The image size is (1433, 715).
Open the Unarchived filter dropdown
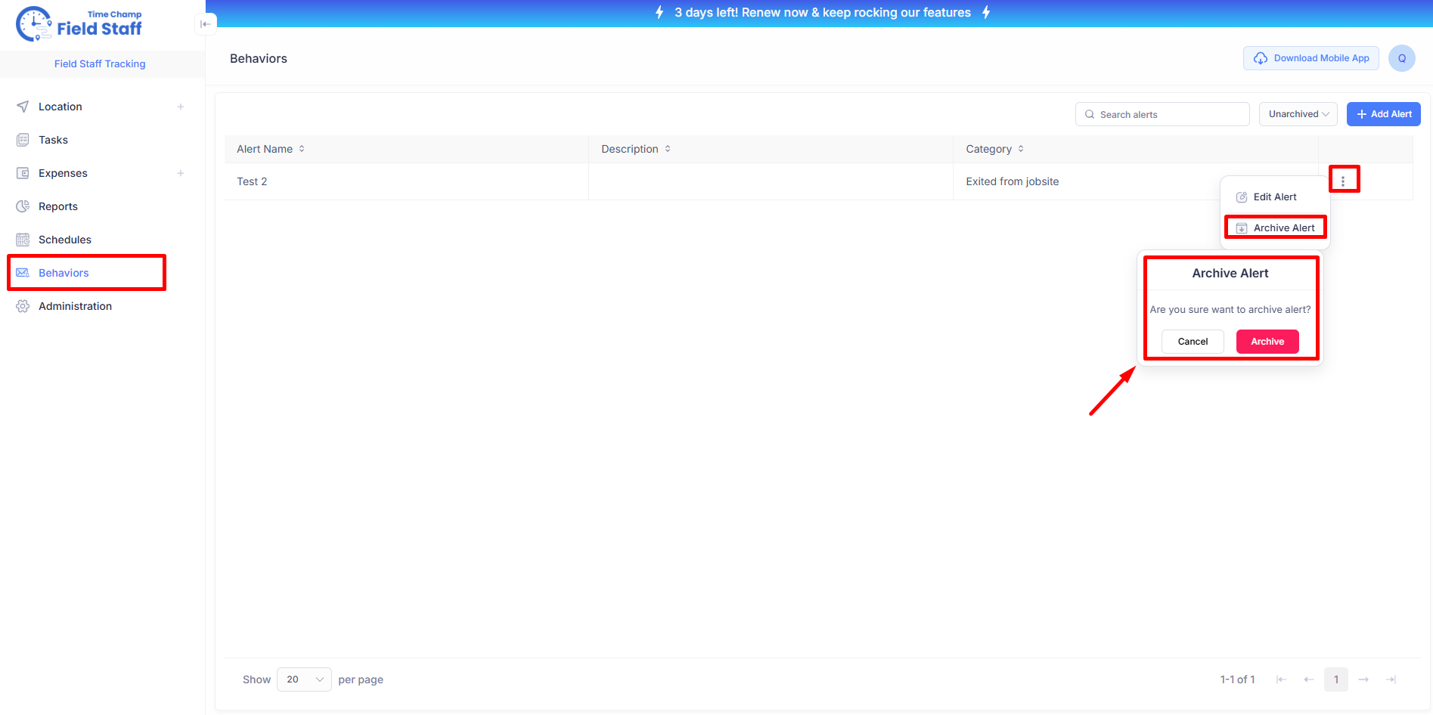coord(1298,114)
